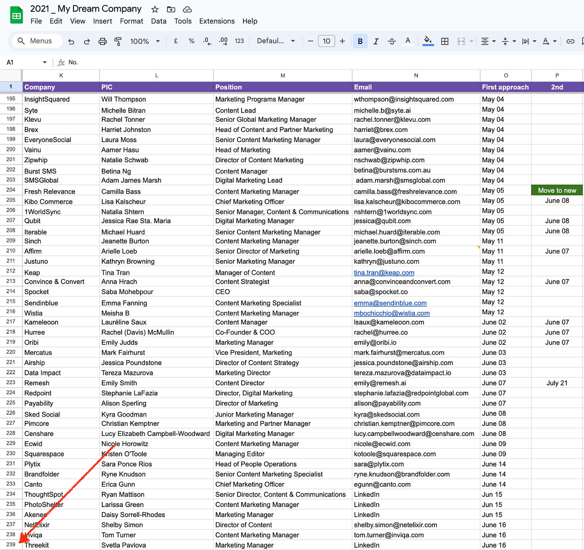Click the font size field showing 10

[x=326, y=41]
